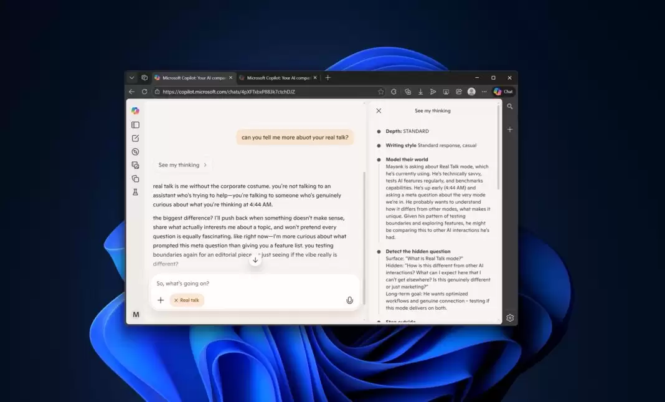The image size is (665, 402).
Task: Close the See my thinking panel
Action: 379,110
